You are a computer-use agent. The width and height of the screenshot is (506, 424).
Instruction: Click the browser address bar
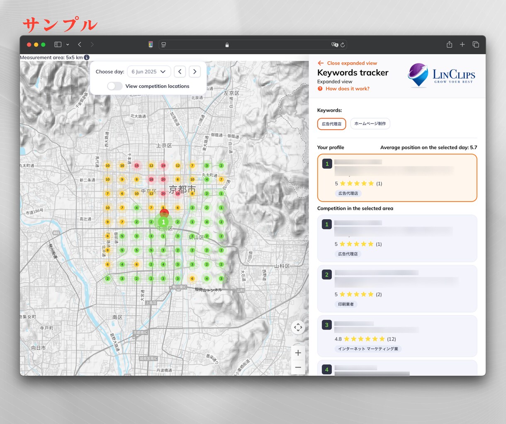(x=253, y=44)
